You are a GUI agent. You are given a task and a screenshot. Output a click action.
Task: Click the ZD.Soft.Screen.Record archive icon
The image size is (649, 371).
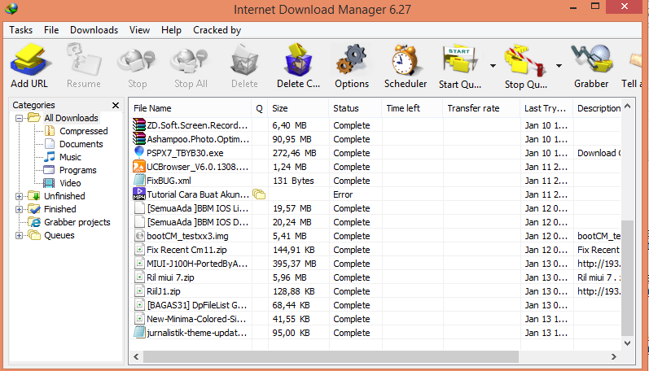point(139,125)
